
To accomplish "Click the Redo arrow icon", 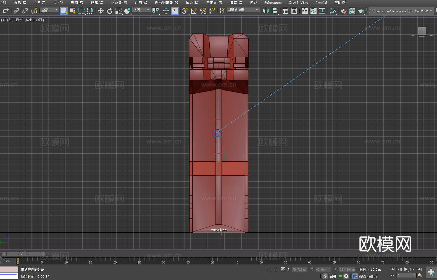I will 6,11.
